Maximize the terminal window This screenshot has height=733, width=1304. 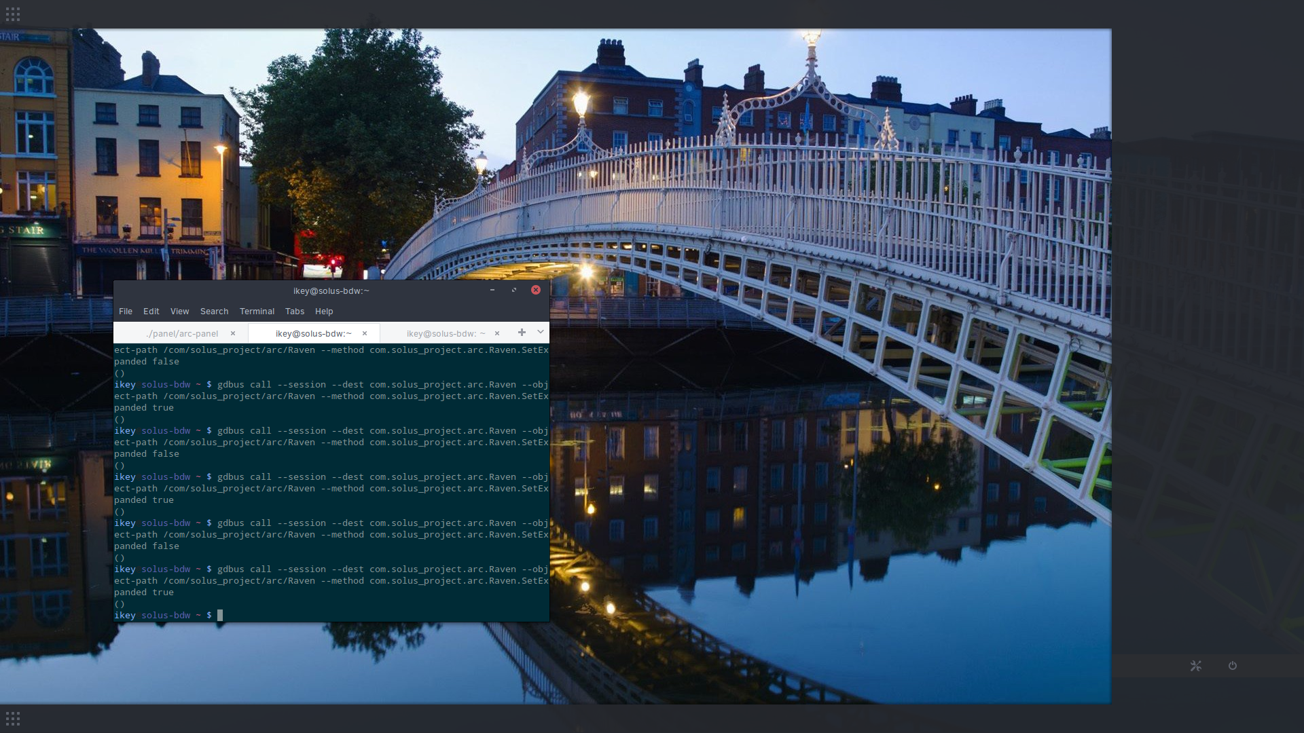(x=514, y=290)
